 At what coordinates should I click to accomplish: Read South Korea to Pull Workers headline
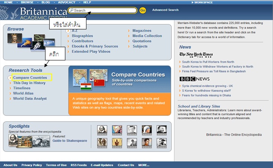coord(208,62)
